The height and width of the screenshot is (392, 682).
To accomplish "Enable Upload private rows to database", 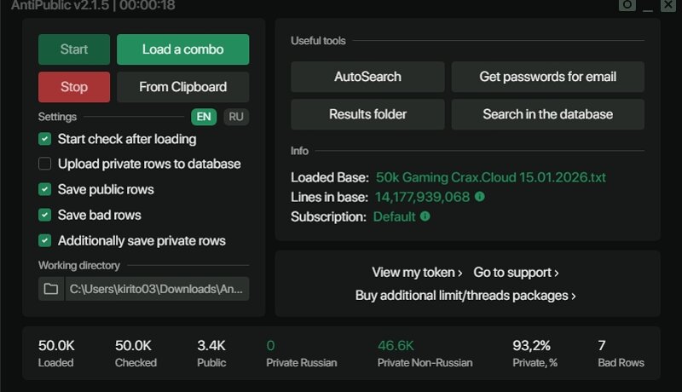I will point(45,164).
